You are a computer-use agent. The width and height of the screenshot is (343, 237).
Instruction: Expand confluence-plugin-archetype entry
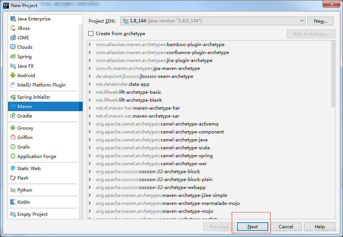click(x=90, y=52)
